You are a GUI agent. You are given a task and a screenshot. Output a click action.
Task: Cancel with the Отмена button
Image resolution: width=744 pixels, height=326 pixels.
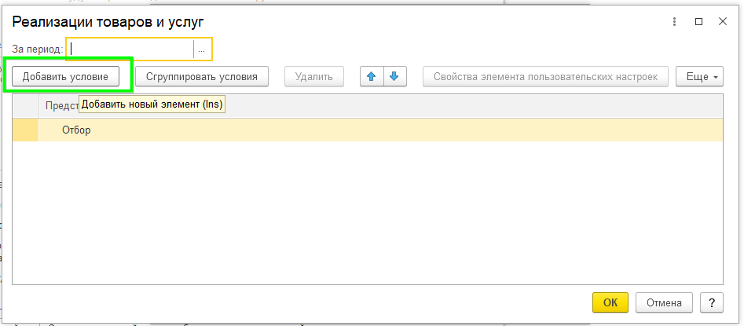pyautogui.click(x=664, y=302)
